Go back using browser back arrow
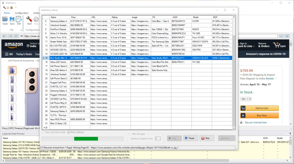 click(x=5, y=36)
